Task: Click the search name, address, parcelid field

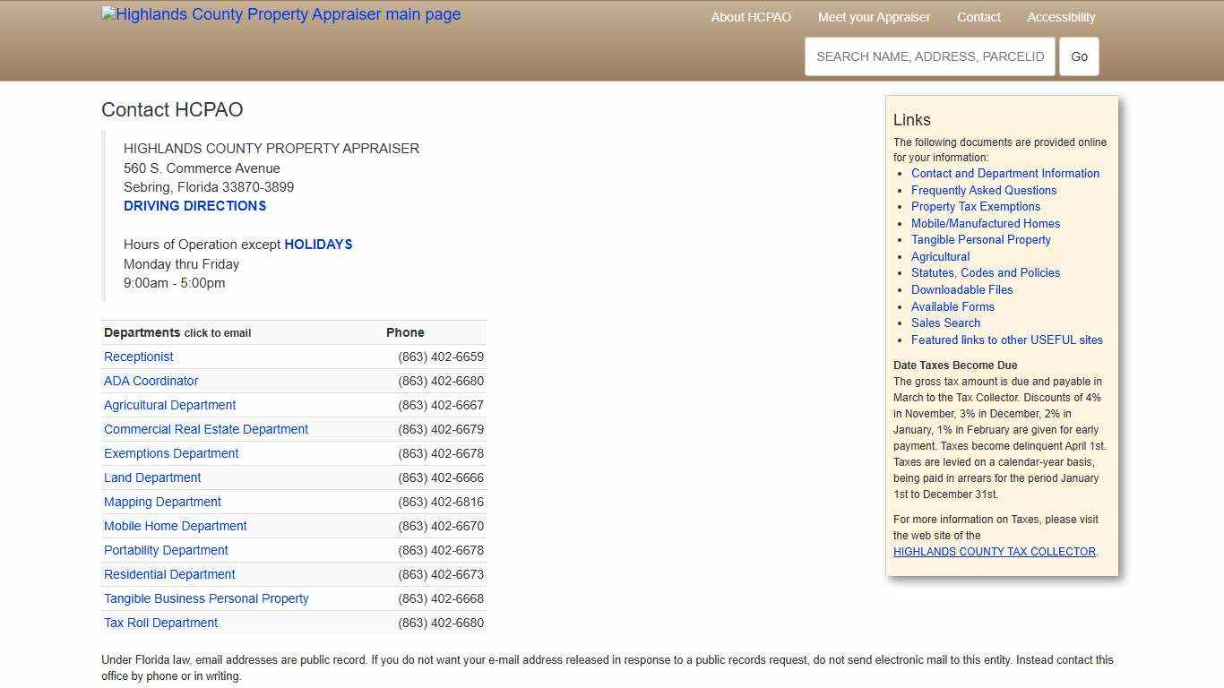Action: pos(930,56)
